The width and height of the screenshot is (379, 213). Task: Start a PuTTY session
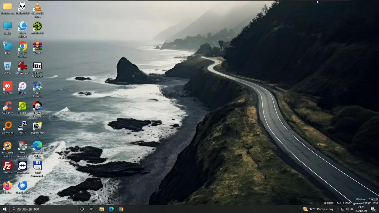(x=22, y=126)
